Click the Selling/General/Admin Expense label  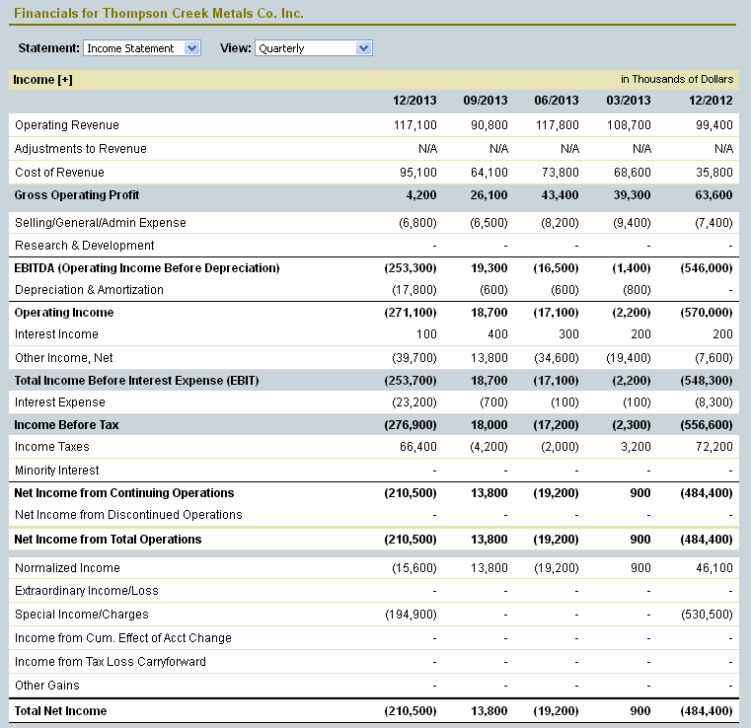coord(100,223)
